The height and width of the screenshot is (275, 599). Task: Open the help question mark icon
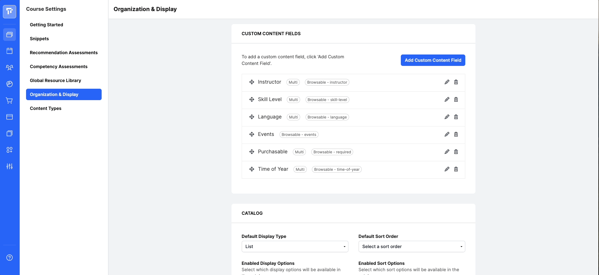click(x=10, y=258)
